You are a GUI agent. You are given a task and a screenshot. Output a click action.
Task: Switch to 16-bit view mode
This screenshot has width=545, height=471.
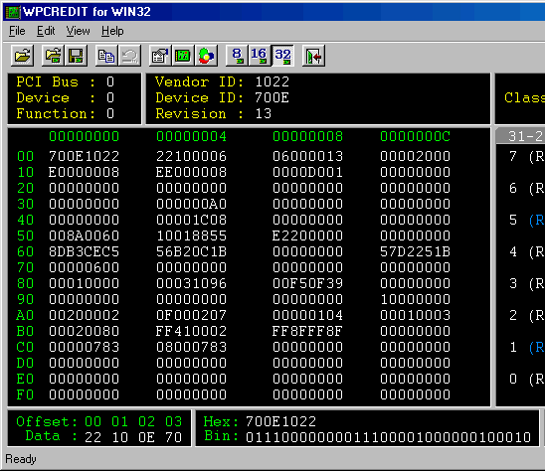coord(260,56)
